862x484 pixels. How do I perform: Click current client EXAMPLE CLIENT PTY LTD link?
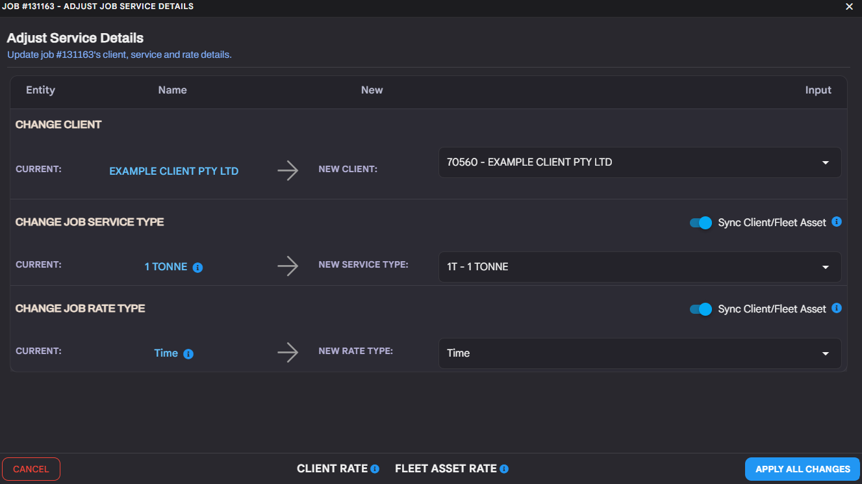[174, 172]
